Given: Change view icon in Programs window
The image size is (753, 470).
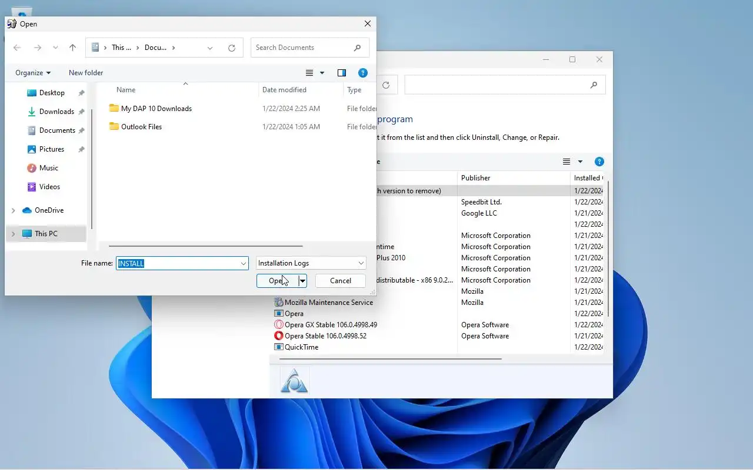Looking at the screenshot, I should pos(567,162).
